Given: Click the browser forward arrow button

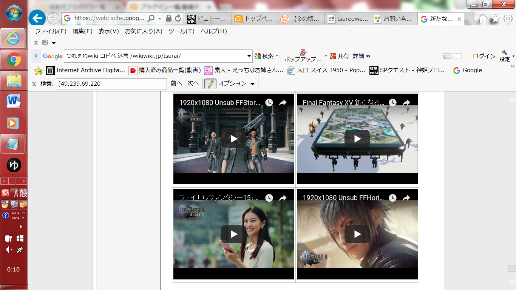Looking at the screenshot, I should [53, 18].
